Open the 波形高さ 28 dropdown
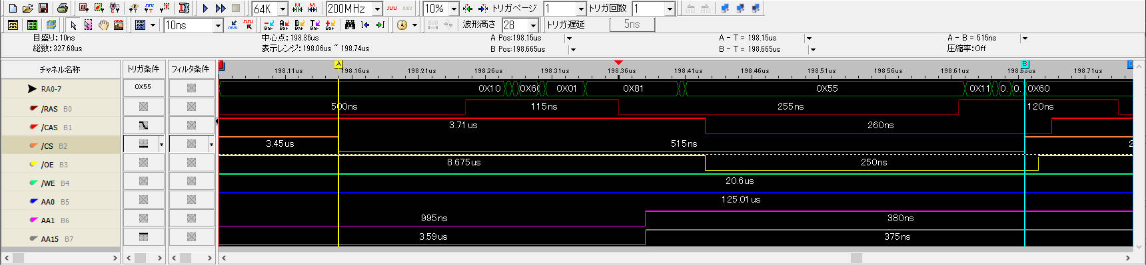 (x=533, y=25)
